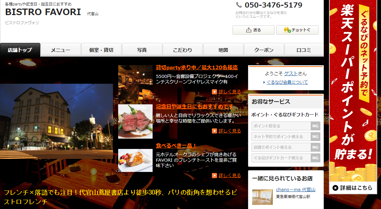
Task: Open ぐるなび会員について link
Action: pos(287,82)
